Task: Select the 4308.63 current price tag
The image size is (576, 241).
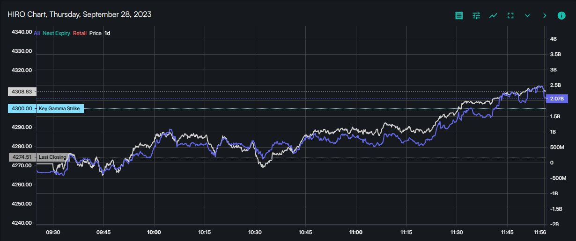Action: click(x=22, y=92)
